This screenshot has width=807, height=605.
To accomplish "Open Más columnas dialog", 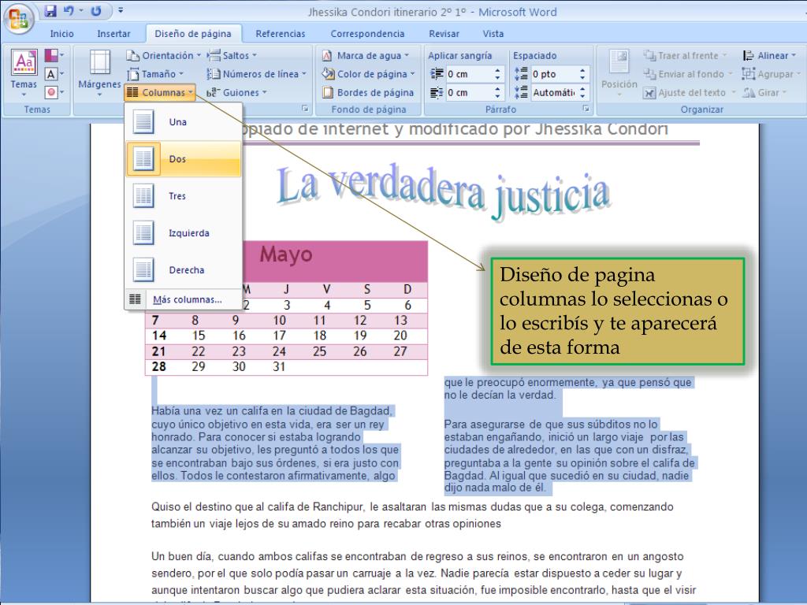I will pyautogui.click(x=183, y=299).
